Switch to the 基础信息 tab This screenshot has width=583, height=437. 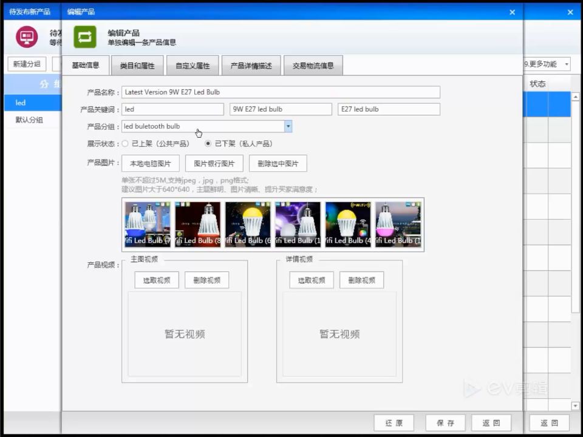point(86,66)
